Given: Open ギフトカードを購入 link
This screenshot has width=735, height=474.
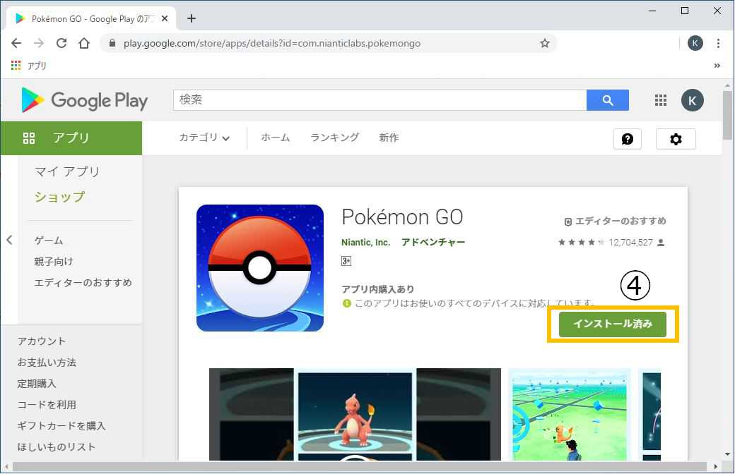Looking at the screenshot, I should 61,426.
